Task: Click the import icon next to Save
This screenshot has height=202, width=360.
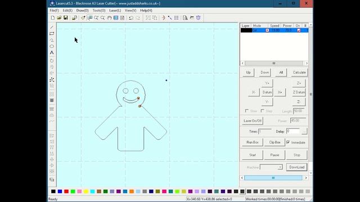Action: click(x=74, y=18)
